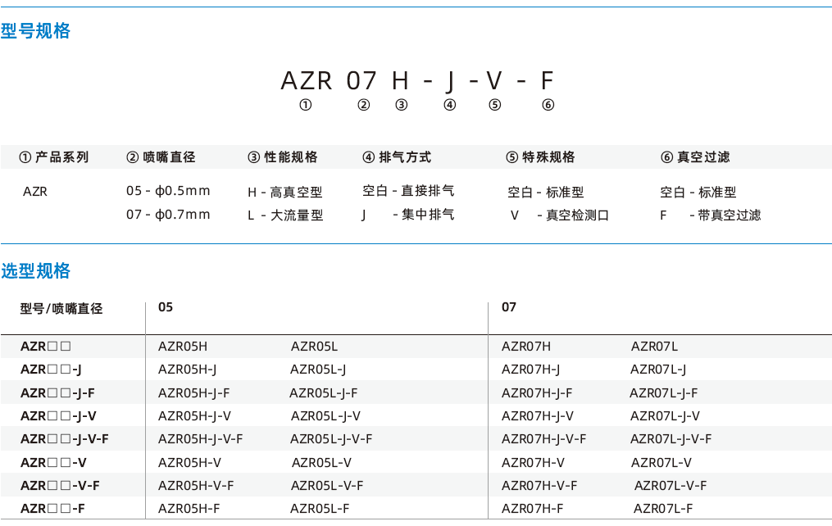Select model cell AZR05H-V
Viewport: 832px width, 526px height.
[189, 463]
